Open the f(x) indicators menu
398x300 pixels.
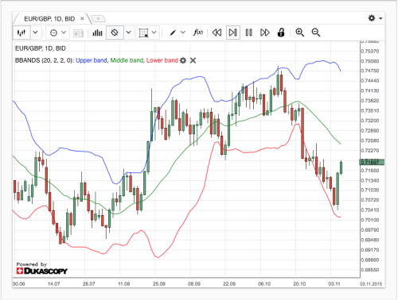click(198, 33)
